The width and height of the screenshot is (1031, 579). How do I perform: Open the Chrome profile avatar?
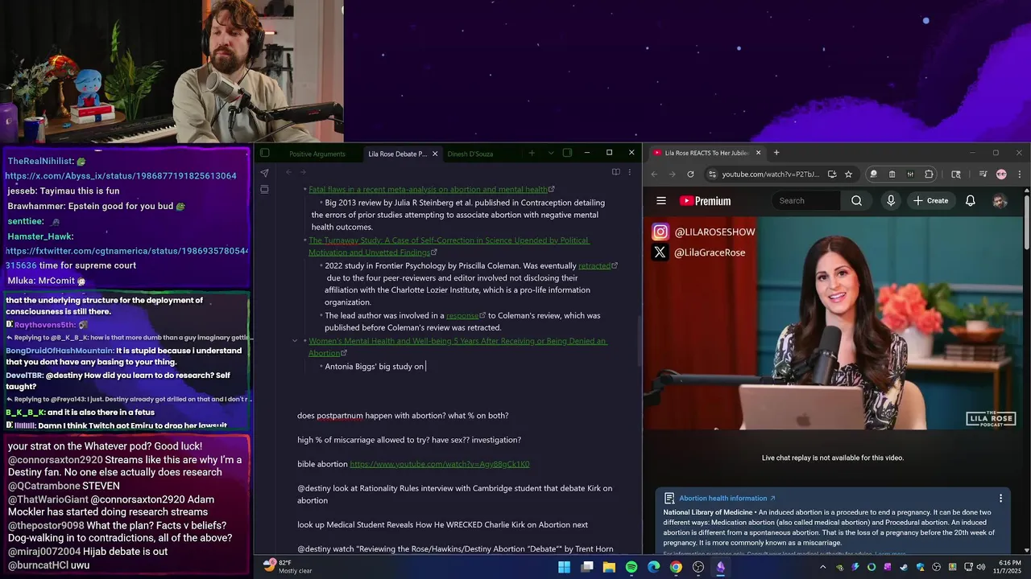click(x=1001, y=174)
